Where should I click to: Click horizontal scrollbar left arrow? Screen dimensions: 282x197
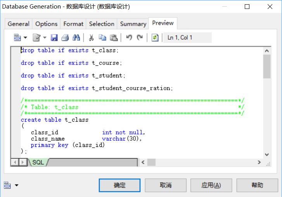(x=143, y=162)
